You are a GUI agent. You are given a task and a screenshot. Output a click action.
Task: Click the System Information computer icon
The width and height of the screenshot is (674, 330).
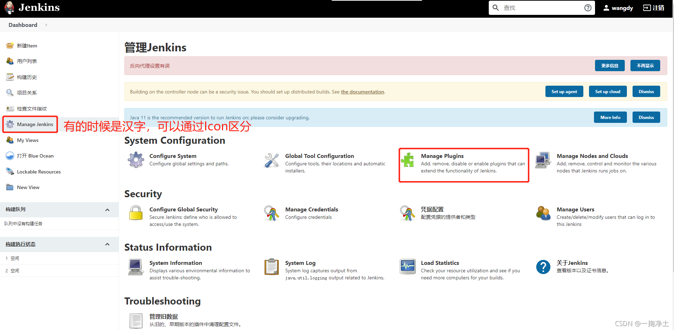point(136,267)
